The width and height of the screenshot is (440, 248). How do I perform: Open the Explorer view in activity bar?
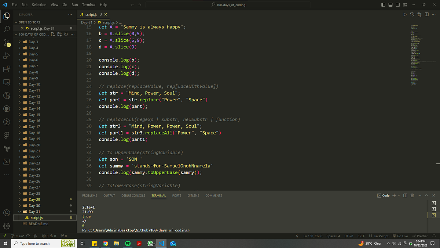[x=7, y=16]
